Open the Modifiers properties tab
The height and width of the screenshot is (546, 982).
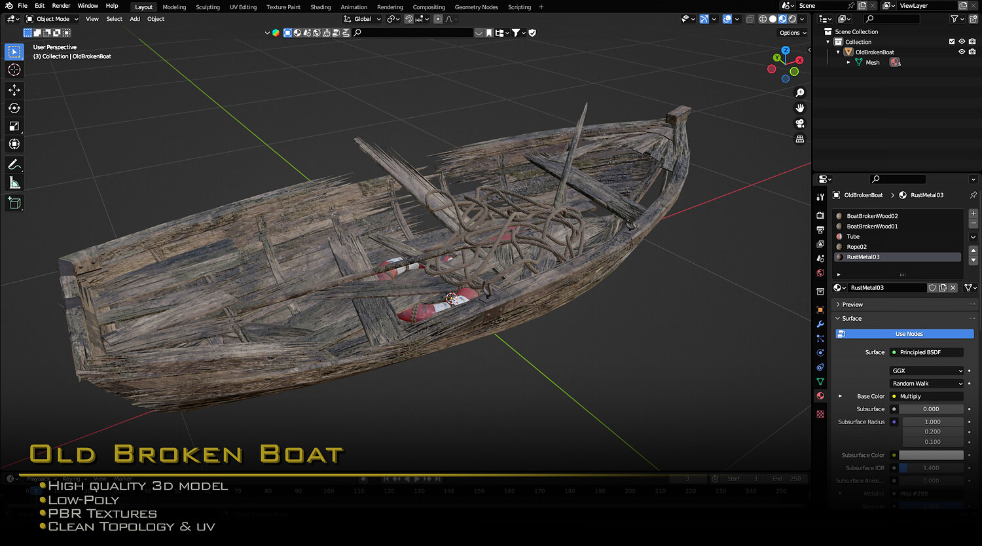pyautogui.click(x=820, y=324)
